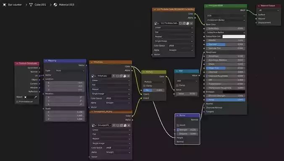The height and width of the screenshot is (161, 284).
Task: Open Material Output target All dropdown
Action: (268, 11)
